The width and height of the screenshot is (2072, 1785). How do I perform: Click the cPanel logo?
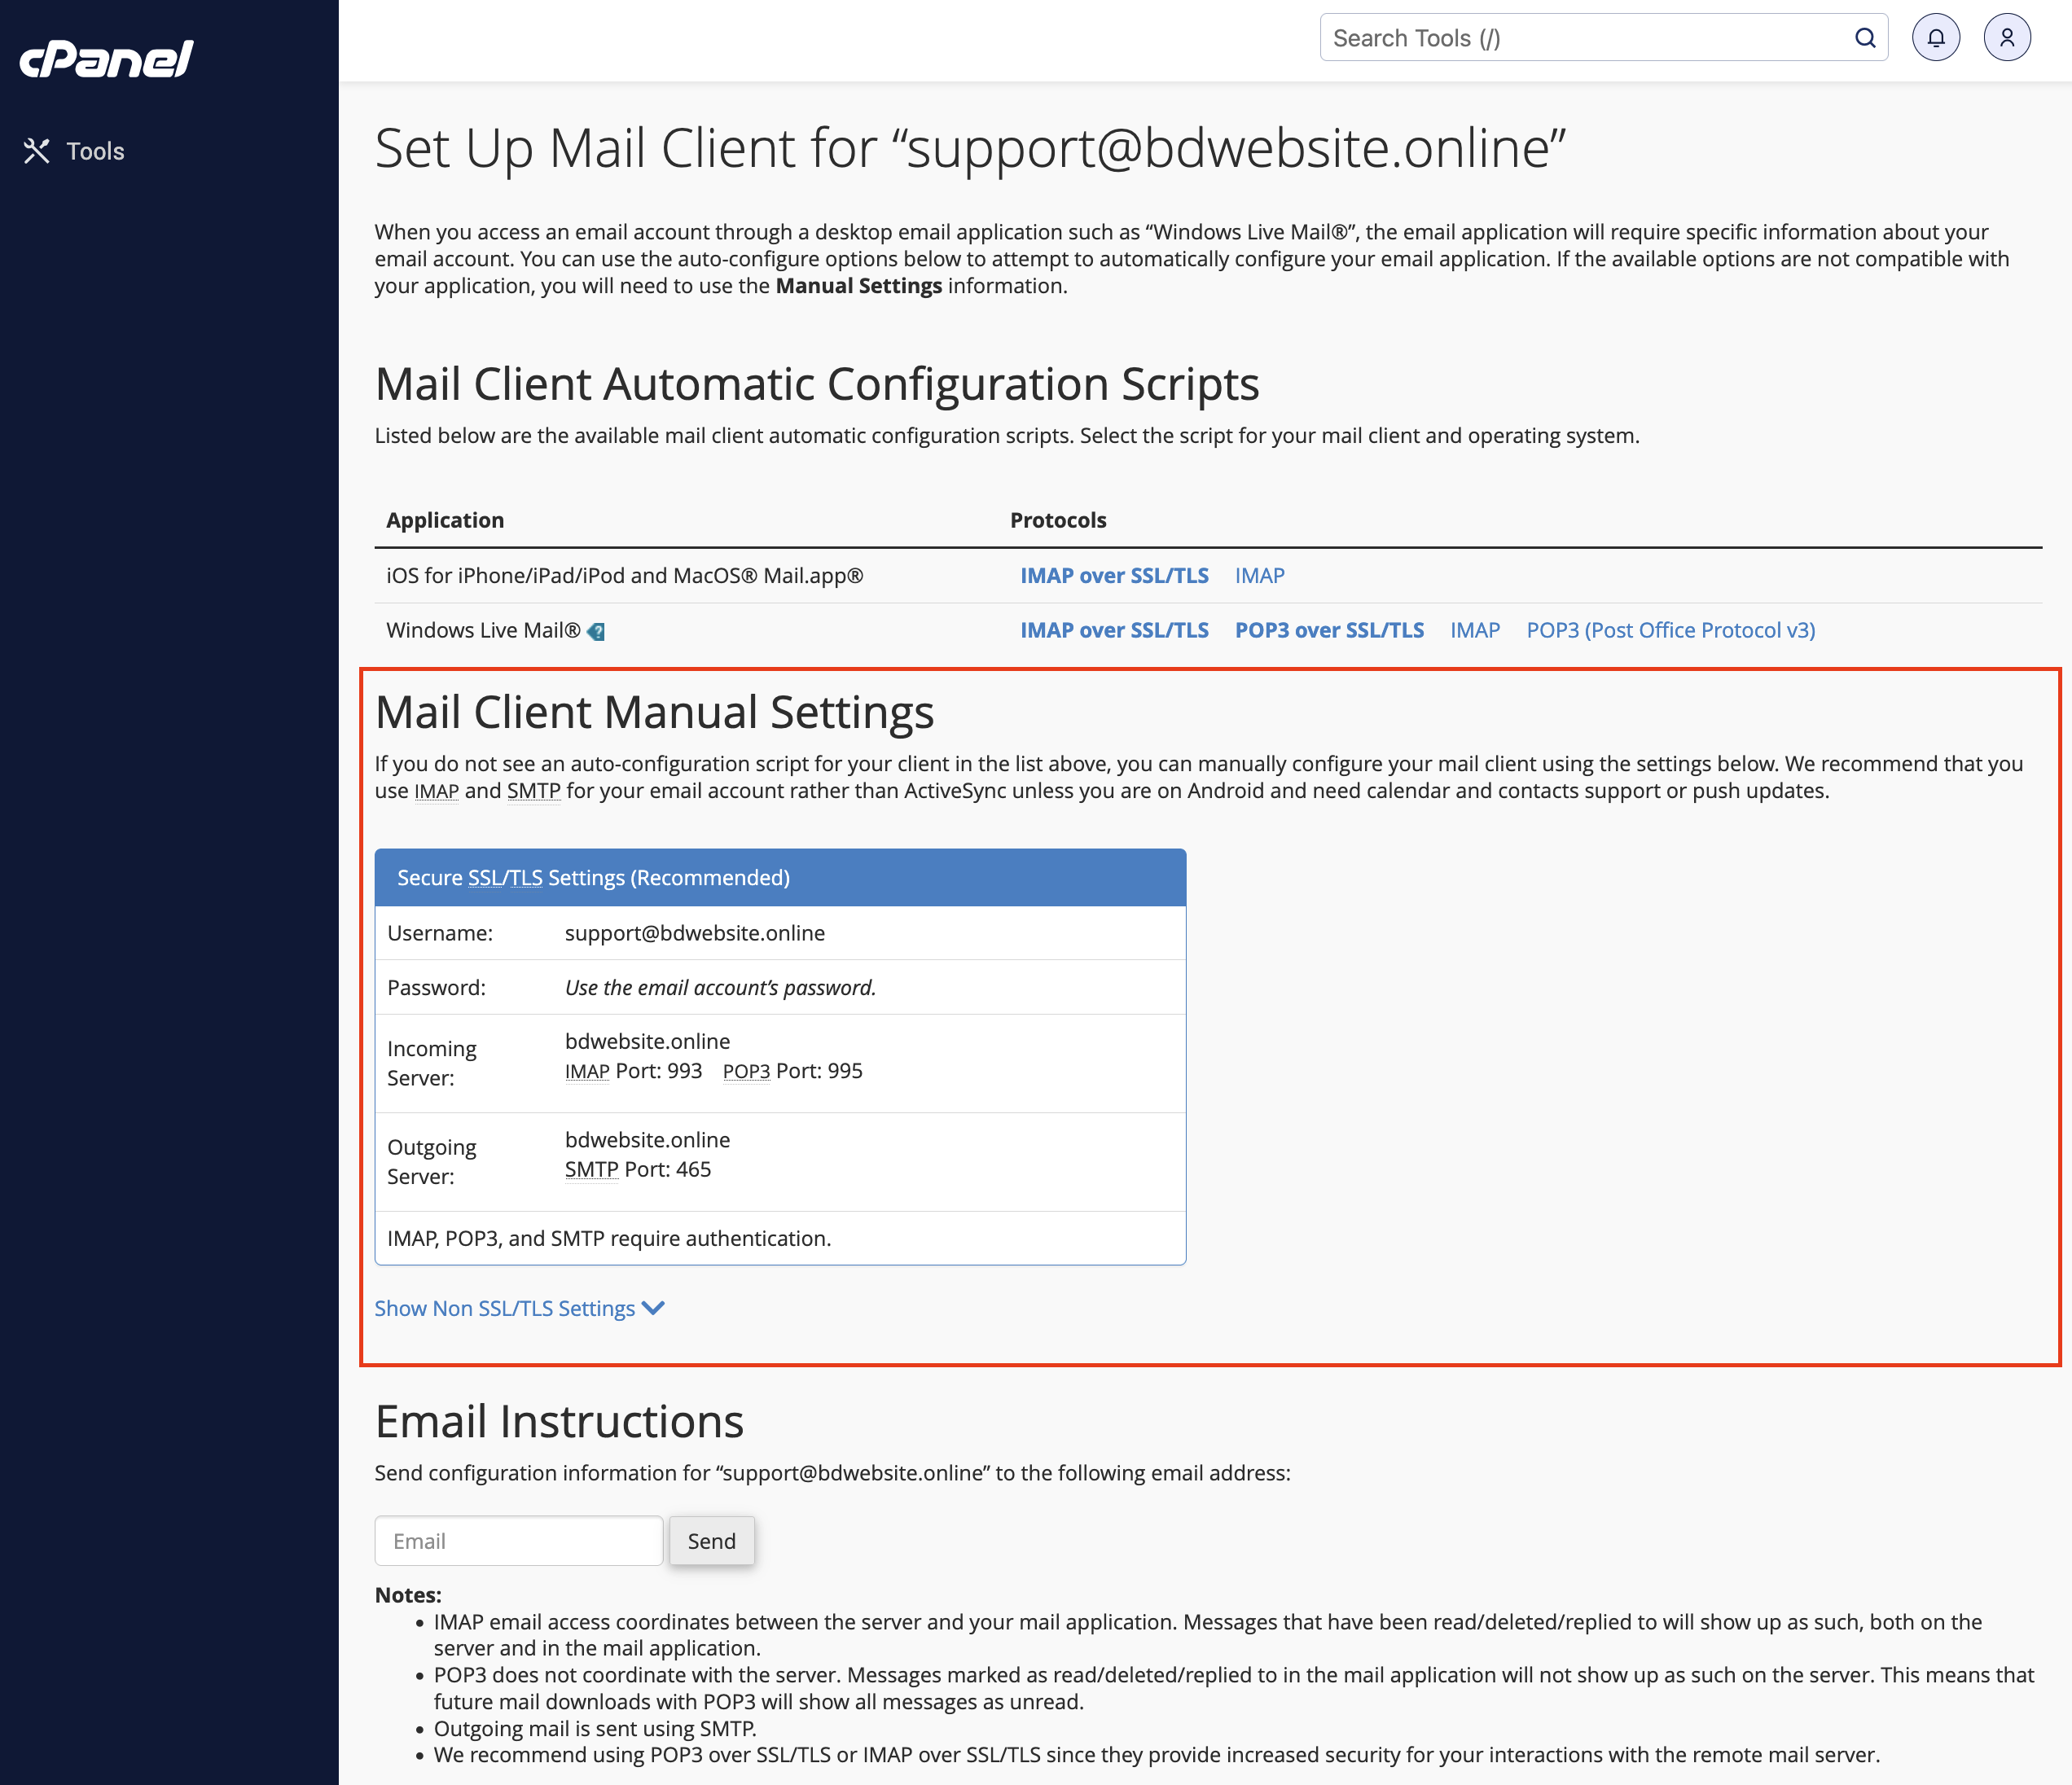pyautogui.click(x=106, y=59)
